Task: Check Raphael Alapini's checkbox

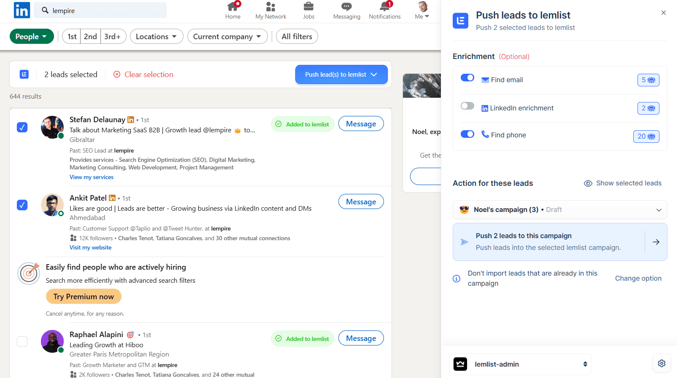Action: click(x=22, y=341)
